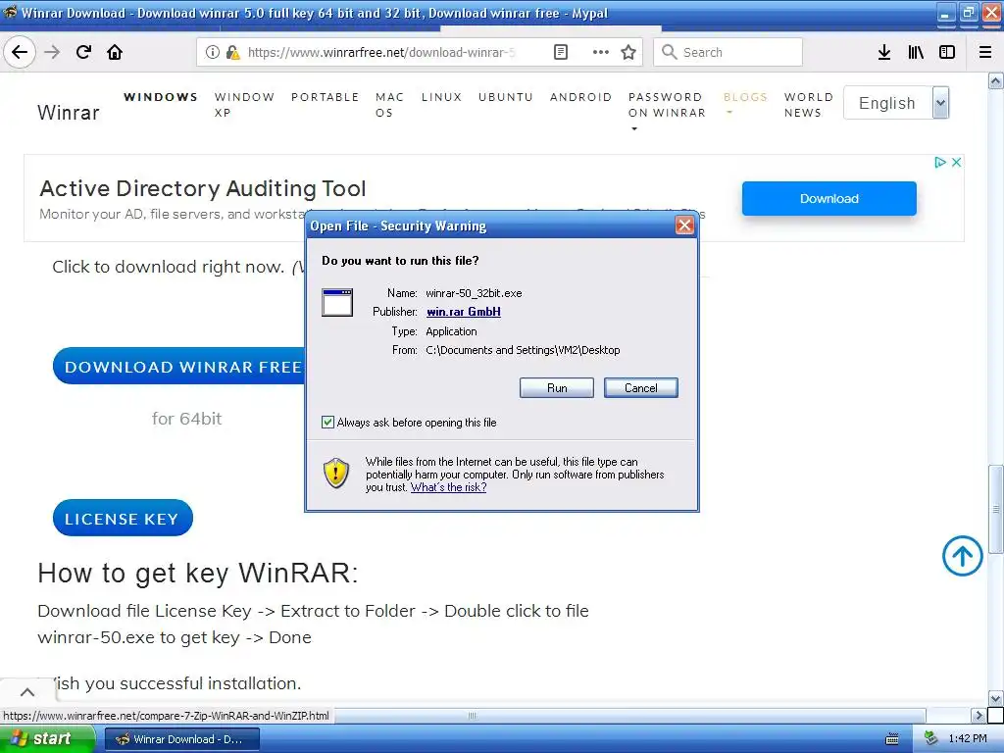Close the Security Warning dialog

coord(684,226)
